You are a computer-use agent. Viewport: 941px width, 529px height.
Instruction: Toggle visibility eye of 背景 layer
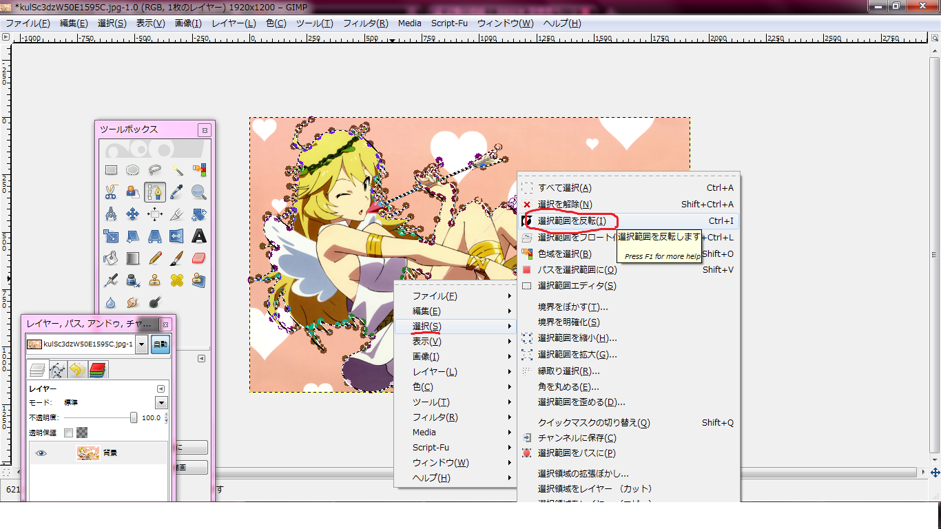tap(41, 453)
